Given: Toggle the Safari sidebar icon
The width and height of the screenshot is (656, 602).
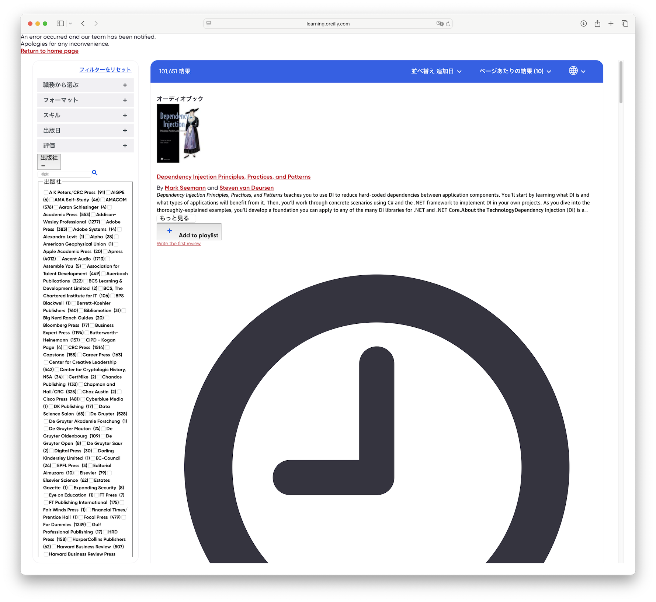Looking at the screenshot, I should [60, 24].
